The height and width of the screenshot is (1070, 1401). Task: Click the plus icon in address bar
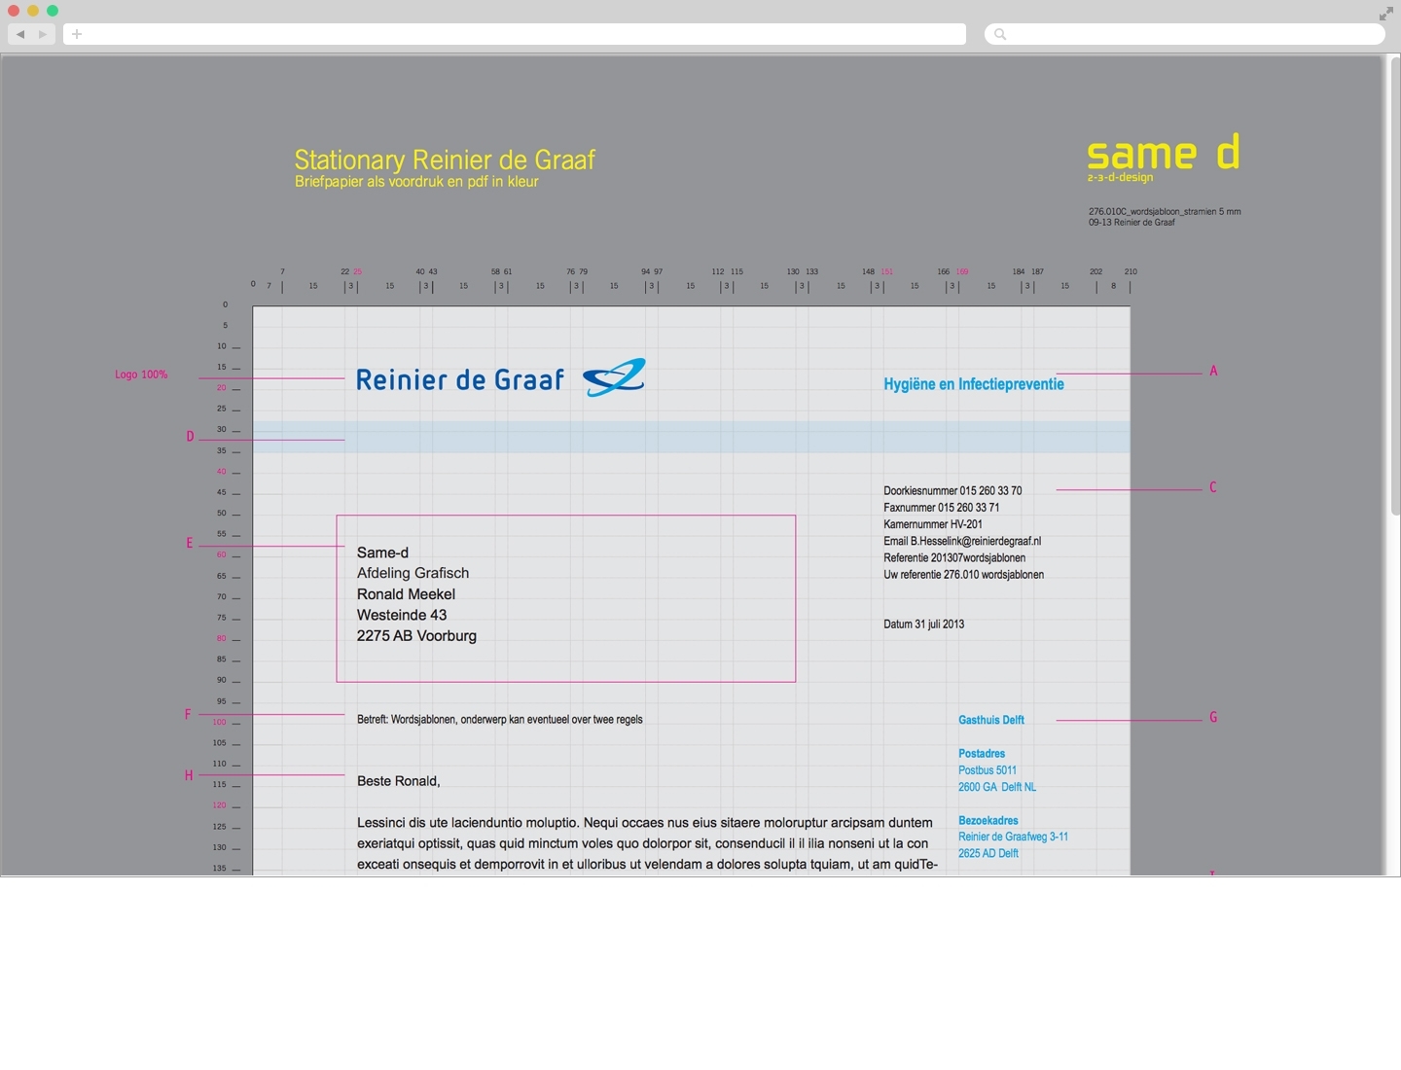[x=77, y=34]
